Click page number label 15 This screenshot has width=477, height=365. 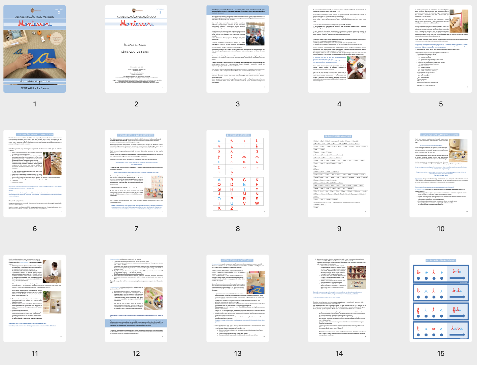pyautogui.click(x=441, y=354)
